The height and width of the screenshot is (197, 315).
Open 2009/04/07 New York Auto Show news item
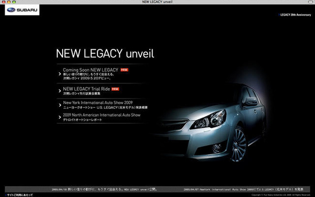point(244,189)
